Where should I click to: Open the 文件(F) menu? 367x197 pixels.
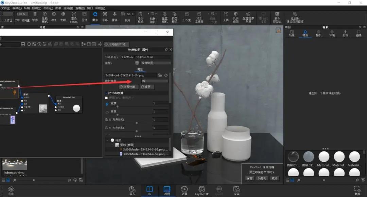[6, 8]
